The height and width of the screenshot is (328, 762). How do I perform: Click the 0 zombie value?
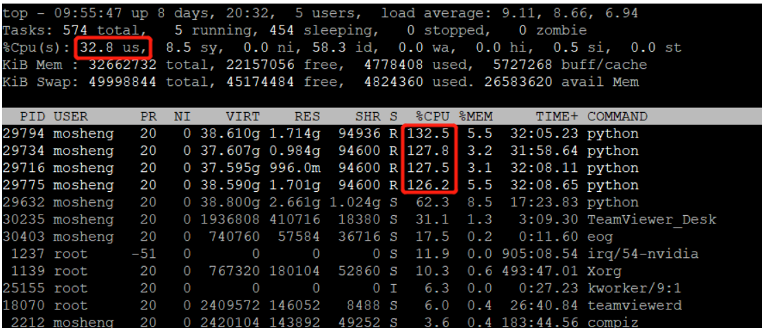pyautogui.click(x=553, y=30)
